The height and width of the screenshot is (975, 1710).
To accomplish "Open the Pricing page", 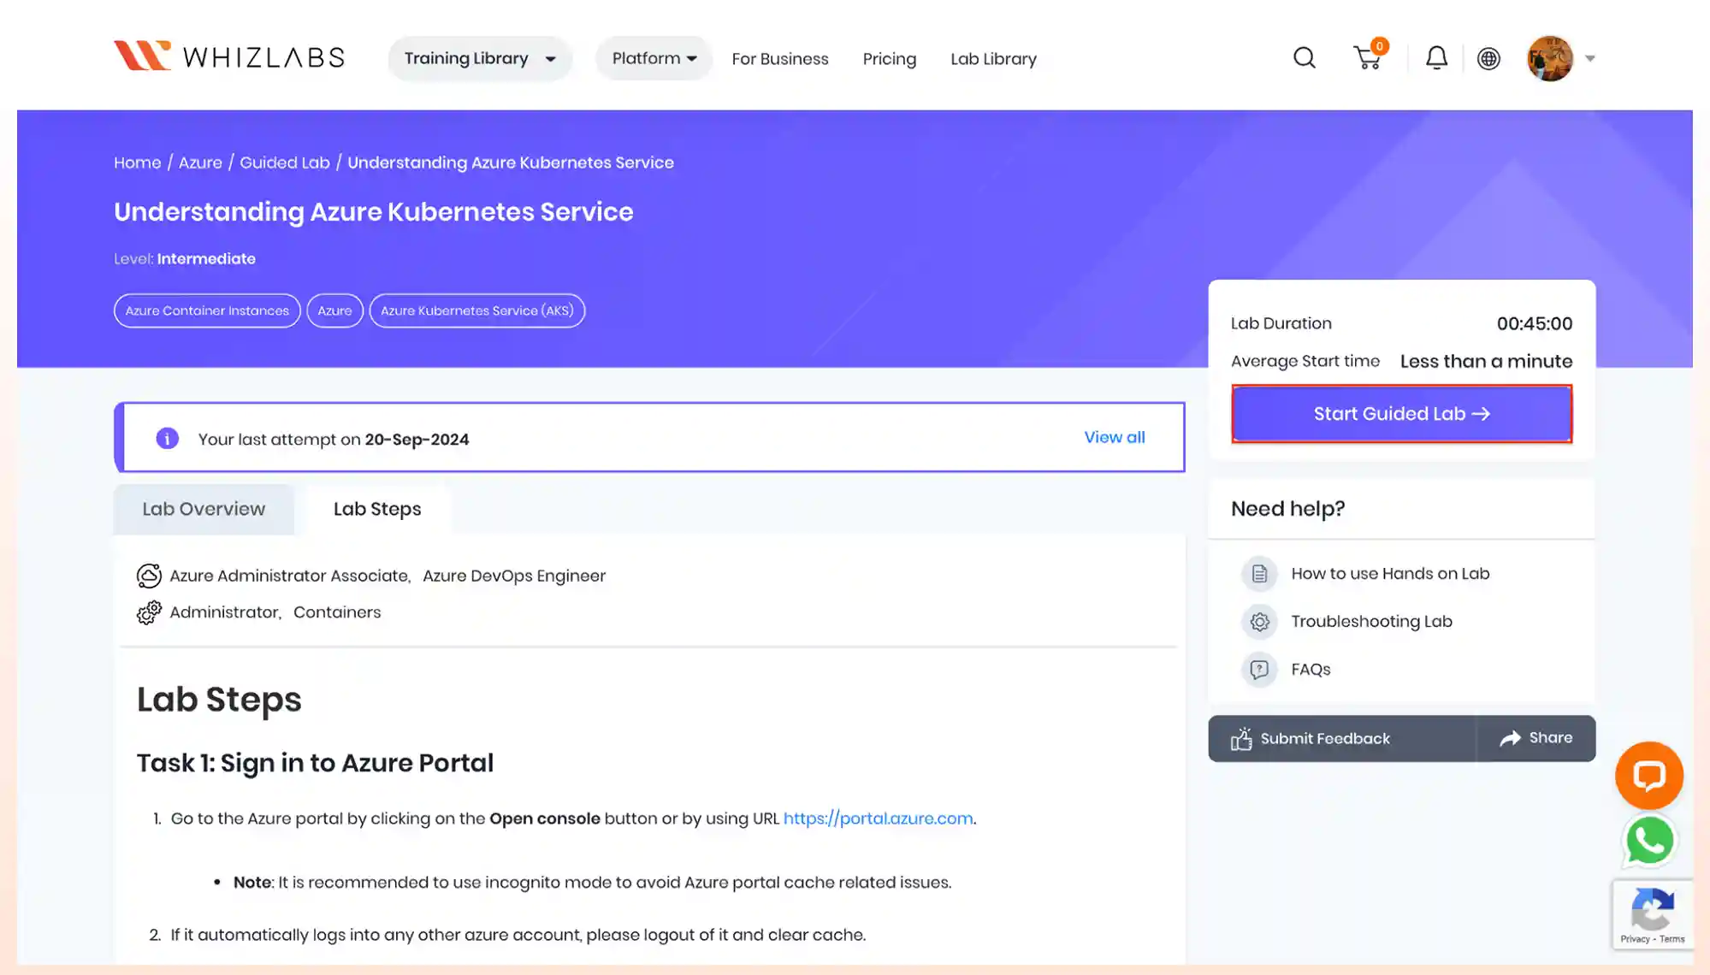I will 889,59.
